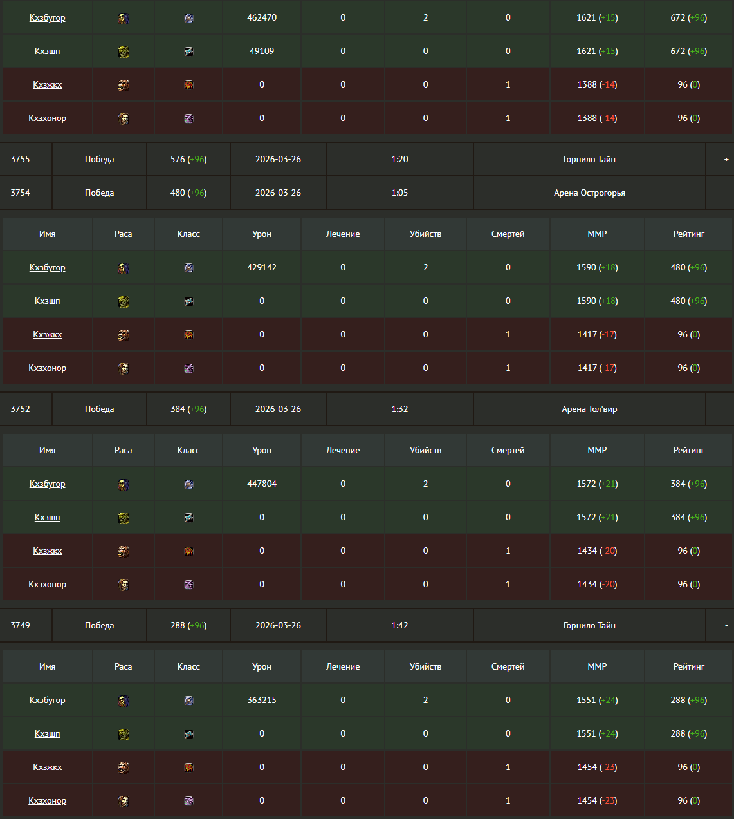734x819 pixels.
Task: Click Кхзжкх's class icon in match 3749
Action: click(x=188, y=767)
